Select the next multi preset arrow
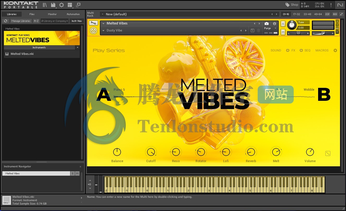346x211 pixels. click(277, 14)
